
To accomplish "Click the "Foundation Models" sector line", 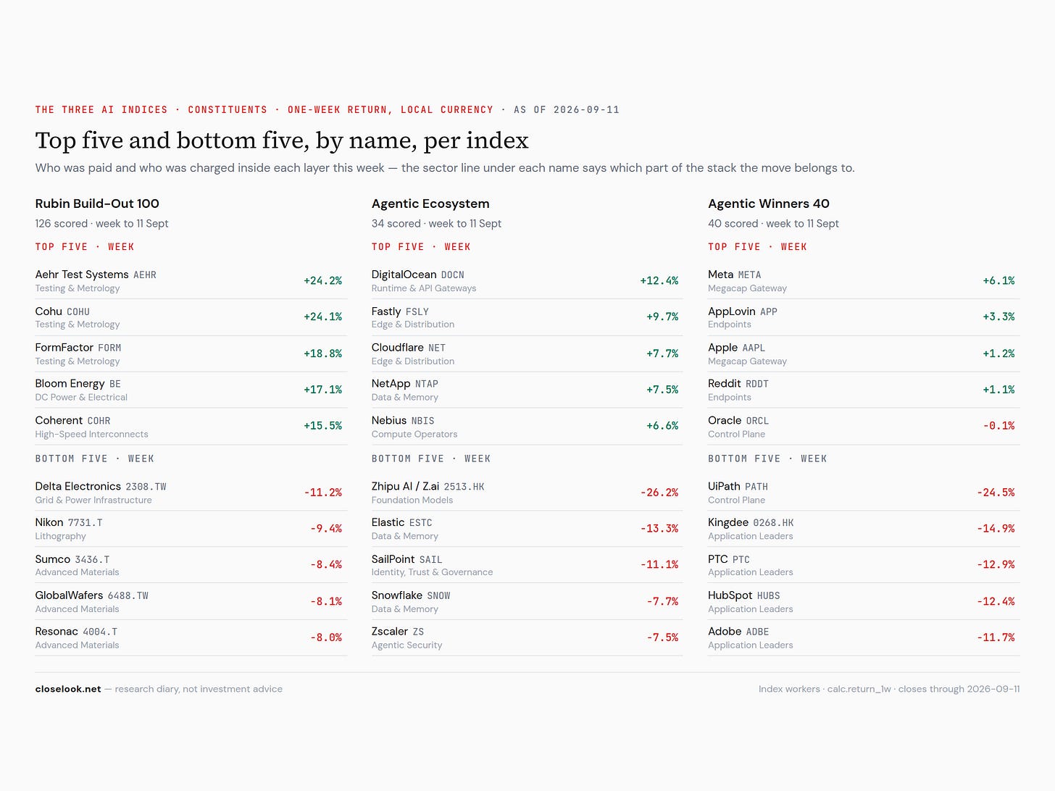I will click(x=412, y=500).
